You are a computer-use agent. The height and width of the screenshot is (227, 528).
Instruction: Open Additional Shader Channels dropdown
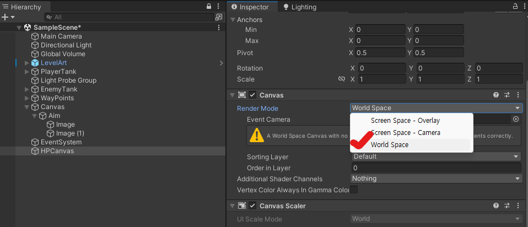(437, 179)
